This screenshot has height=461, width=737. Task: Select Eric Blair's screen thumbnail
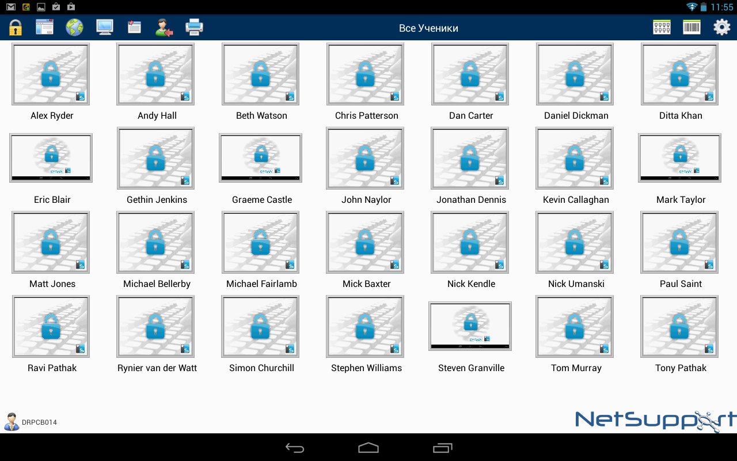tap(51, 158)
